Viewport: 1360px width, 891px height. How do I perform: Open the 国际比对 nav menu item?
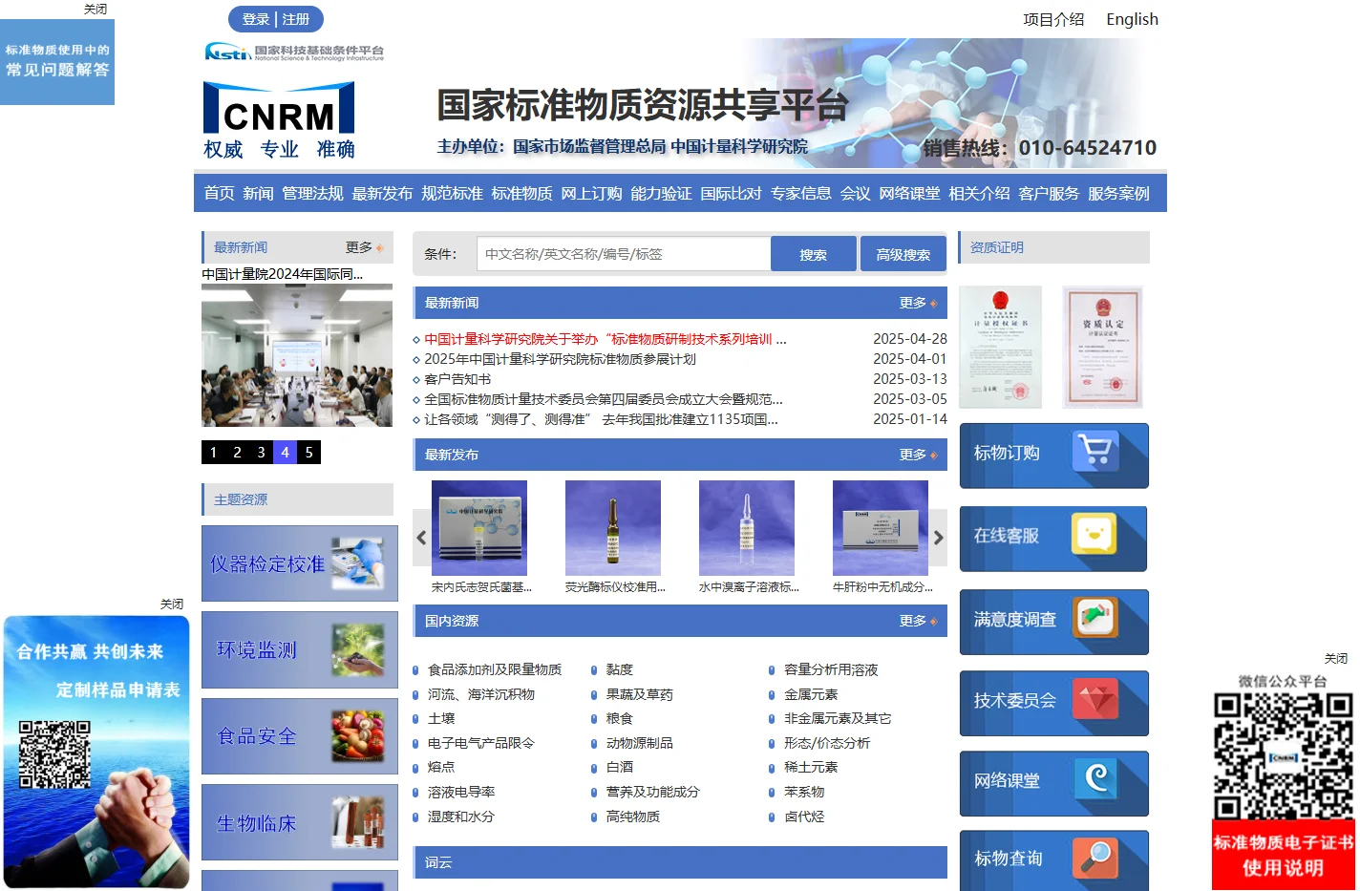coord(731,193)
